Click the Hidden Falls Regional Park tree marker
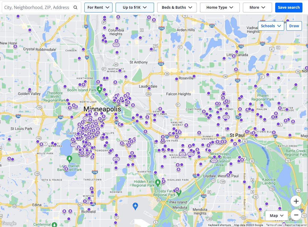The image size is (308, 227). pyautogui.click(x=158, y=183)
